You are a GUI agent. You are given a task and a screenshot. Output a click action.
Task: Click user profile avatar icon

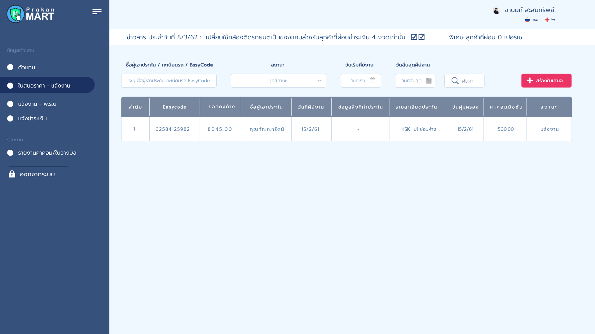click(x=496, y=11)
